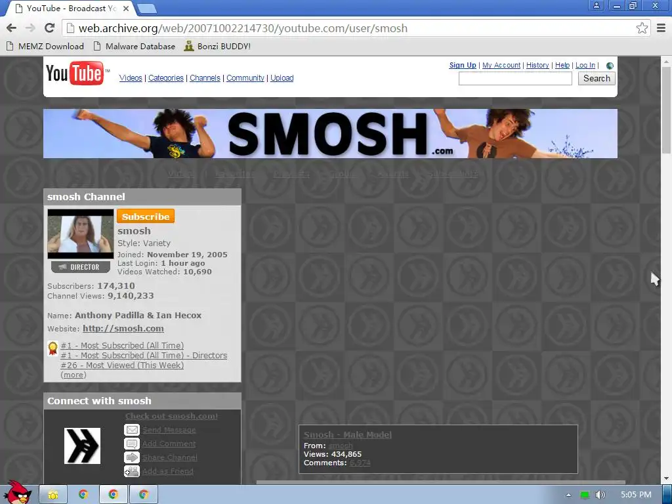
Task: Click the Send Message envelope icon
Action: click(x=131, y=429)
